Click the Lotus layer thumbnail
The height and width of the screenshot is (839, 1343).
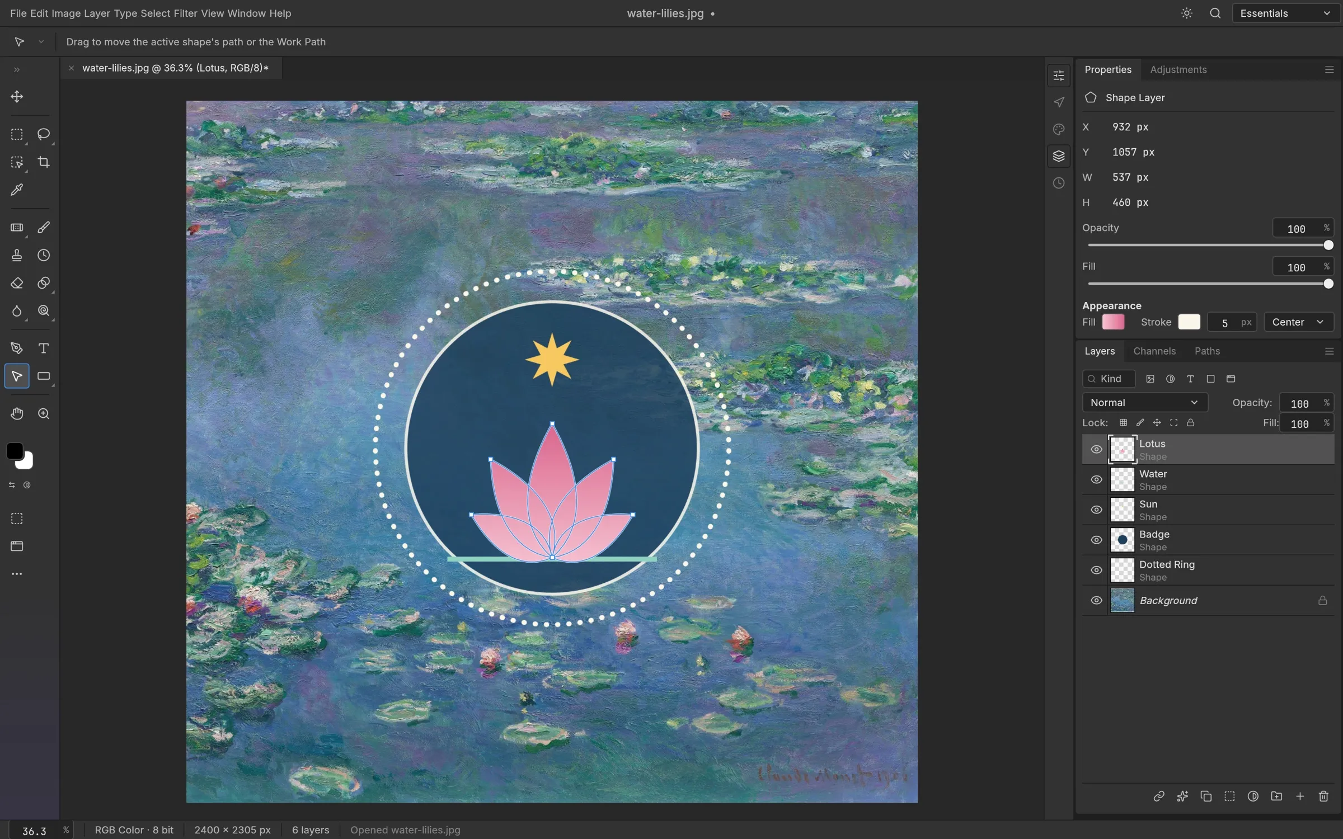1122,450
